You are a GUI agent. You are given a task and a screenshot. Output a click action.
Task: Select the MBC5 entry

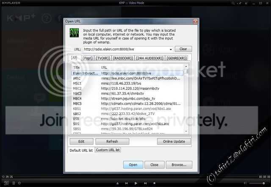coord(127,103)
